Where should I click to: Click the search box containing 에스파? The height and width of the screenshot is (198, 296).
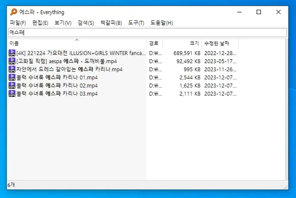147,33
